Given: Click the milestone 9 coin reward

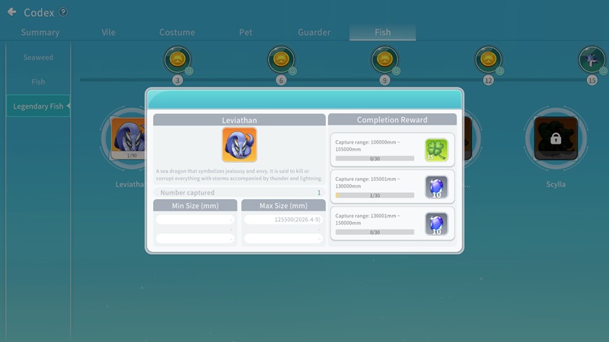Looking at the screenshot, I should click(x=384, y=59).
